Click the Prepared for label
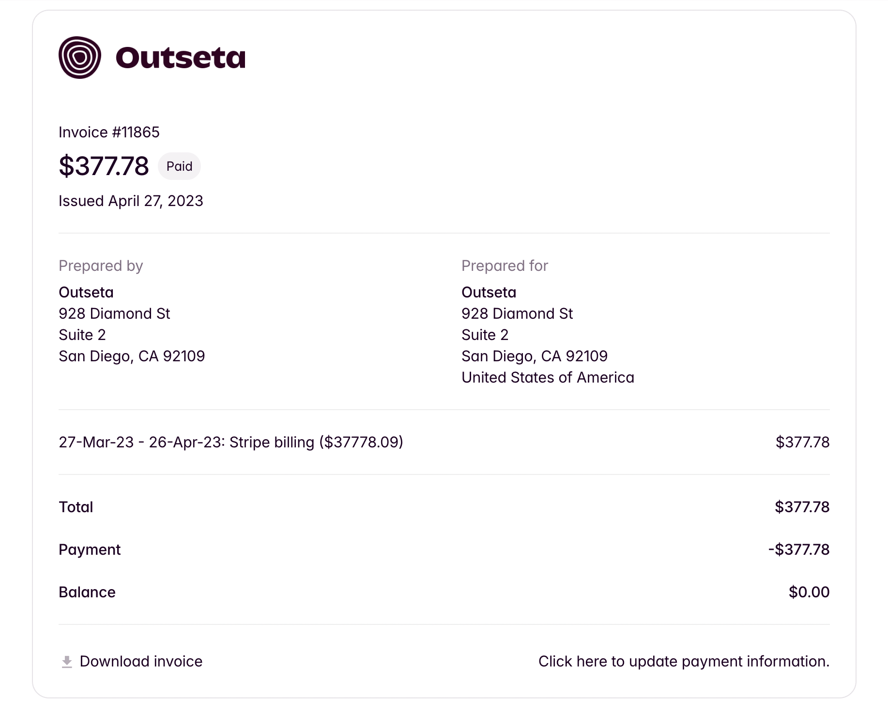Screen dimensions: 888x710 tap(505, 266)
